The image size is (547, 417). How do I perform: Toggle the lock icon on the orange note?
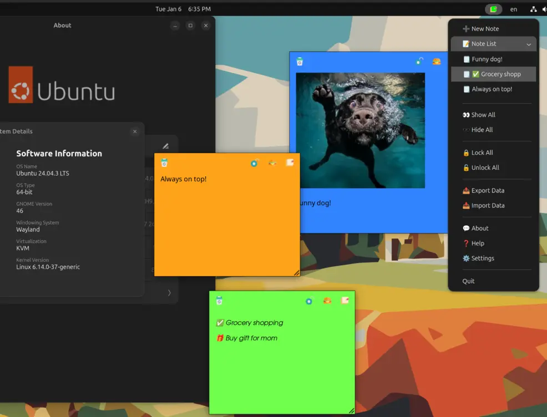pos(254,163)
